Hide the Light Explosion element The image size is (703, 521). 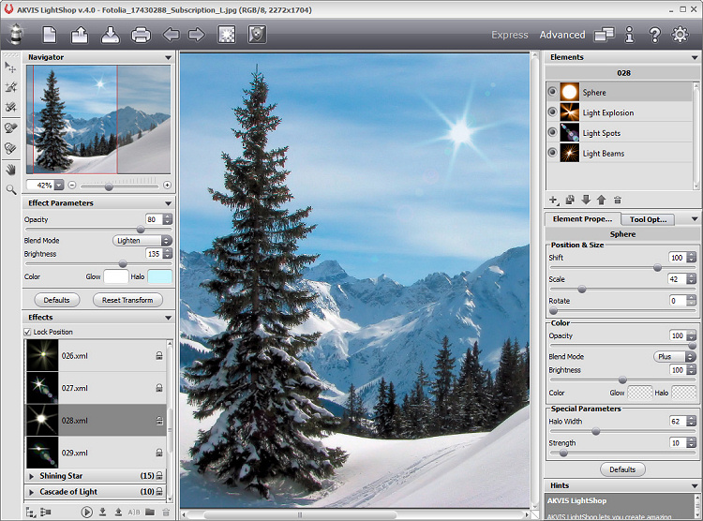click(x=553, y=112)
